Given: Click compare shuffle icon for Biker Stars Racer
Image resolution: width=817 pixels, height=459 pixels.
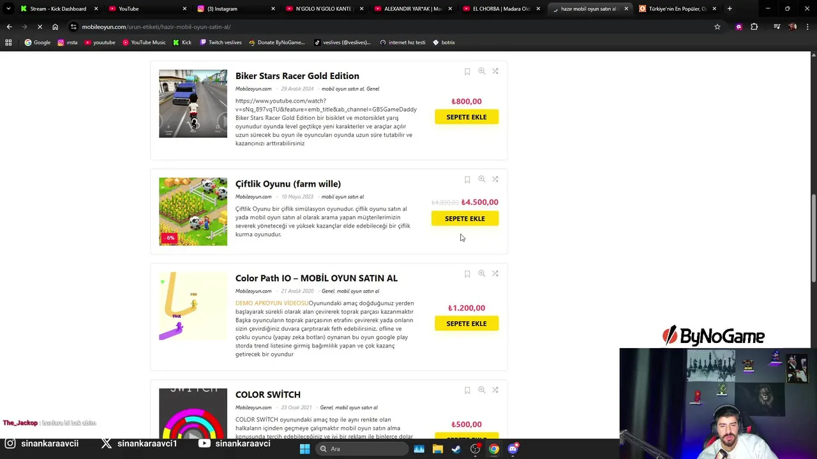Looking at the screenshot, I should pos(495,71).
